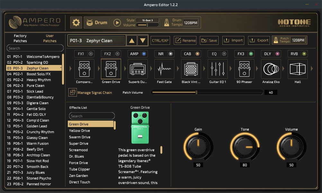Image resolution: width=322 pixels, height=193 pixels.
Task: Click the patch Search field
Action: point(35,48)
